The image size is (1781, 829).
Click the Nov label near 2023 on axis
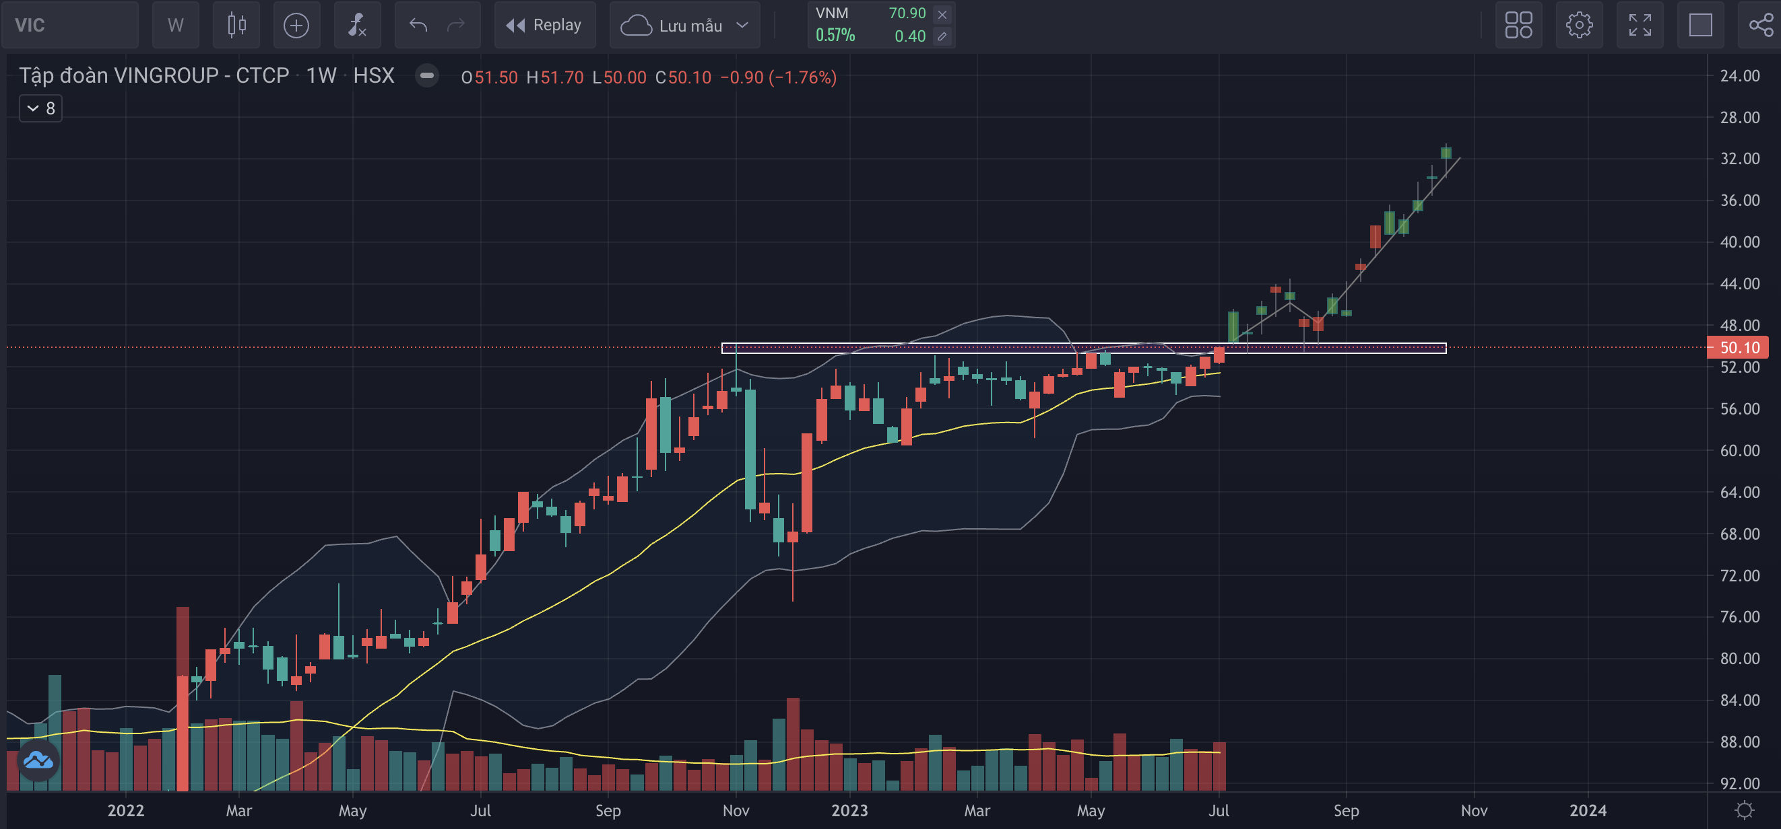[736, 810]
